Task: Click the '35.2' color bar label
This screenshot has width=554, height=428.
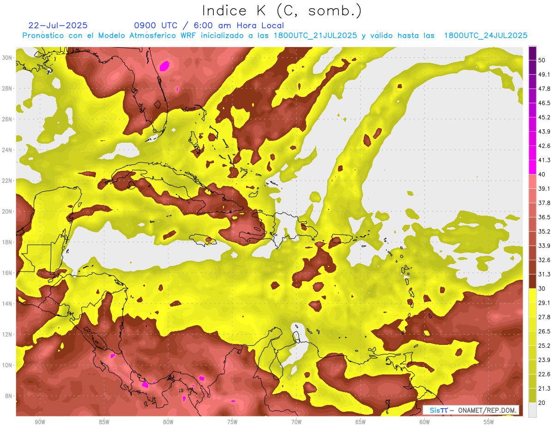Action: tap(544, 231)
